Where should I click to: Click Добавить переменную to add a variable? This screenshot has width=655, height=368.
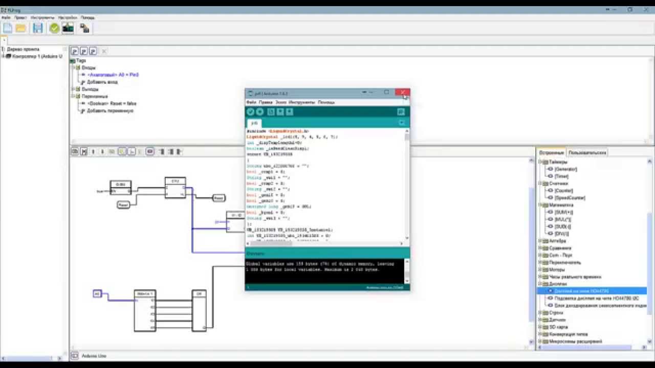pyautogui.click(x=110, y=110)
